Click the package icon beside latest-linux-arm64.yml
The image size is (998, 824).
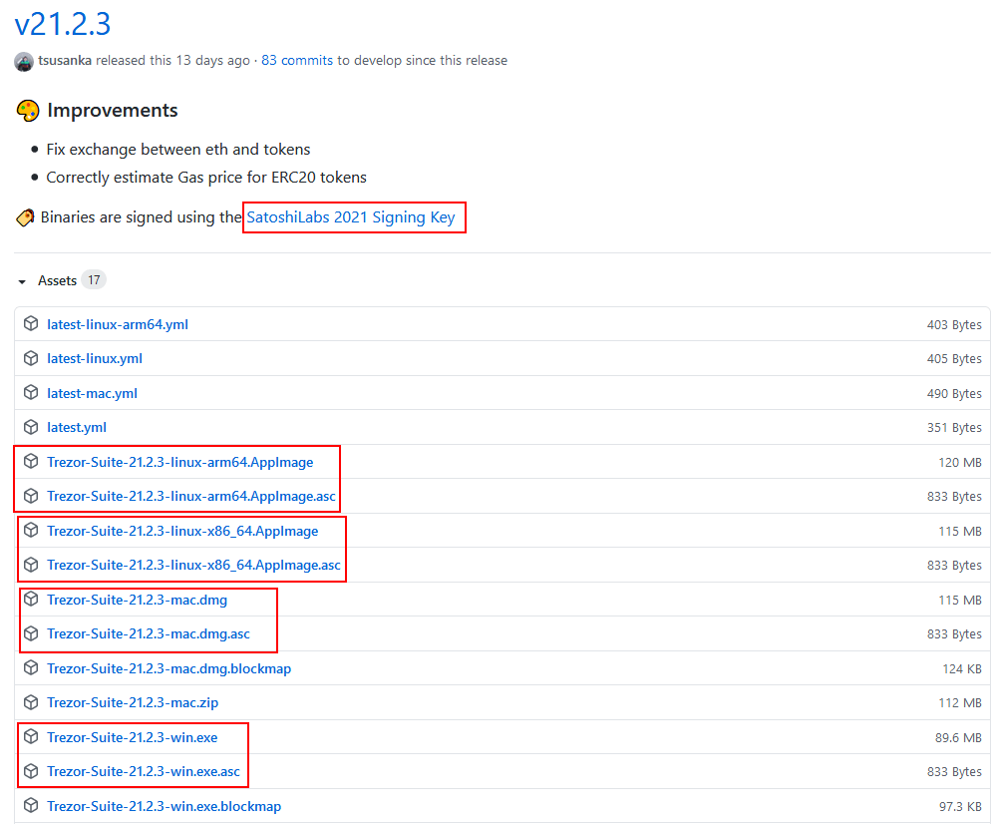pos(31,323)
